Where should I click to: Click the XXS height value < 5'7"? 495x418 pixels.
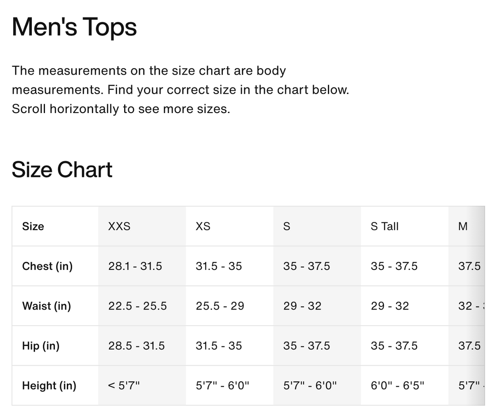tap(124, 385)
